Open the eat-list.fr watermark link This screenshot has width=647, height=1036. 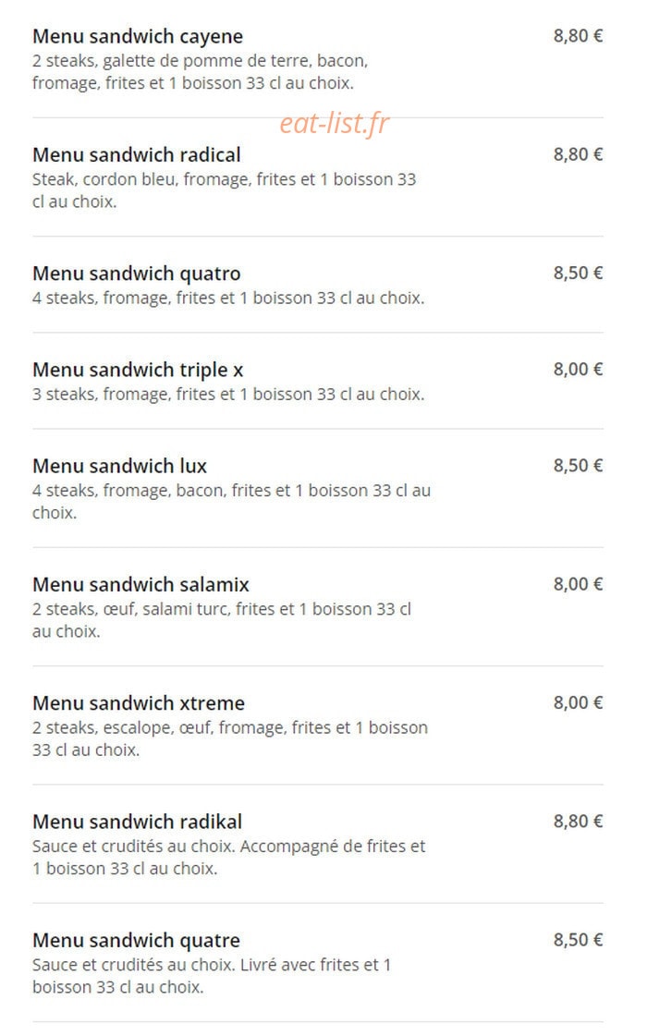(x=335, y=123)
